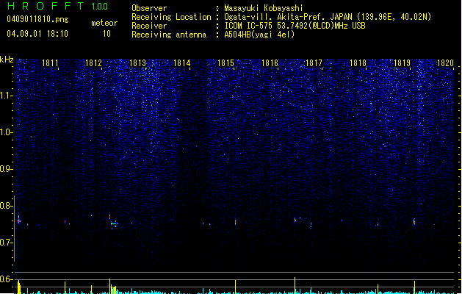The width and height of the screenshot is (462, 294).
Task: Click the 1814 time marker
Action: (182, 63)
